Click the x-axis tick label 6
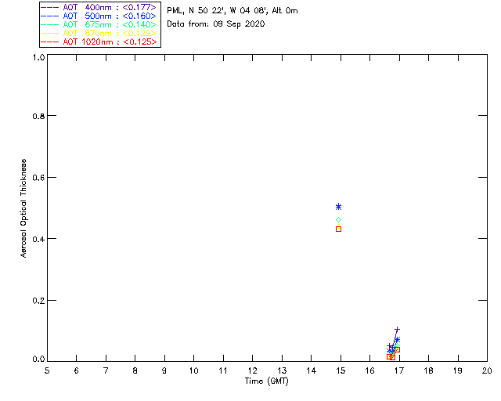 click(77, 370)
